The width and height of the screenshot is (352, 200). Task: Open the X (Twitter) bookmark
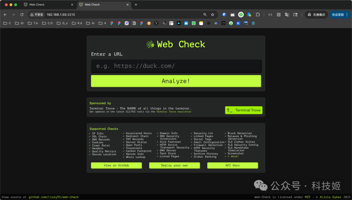156,23
